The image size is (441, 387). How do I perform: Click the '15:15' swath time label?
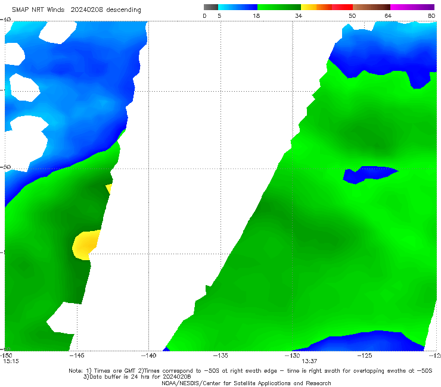pyautogui.click(x=11, y=361)
